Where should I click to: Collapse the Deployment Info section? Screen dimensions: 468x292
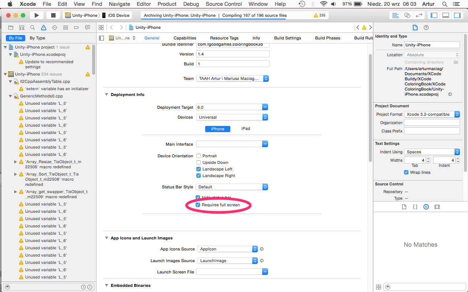pyautogui.click(x=107, y=95)
